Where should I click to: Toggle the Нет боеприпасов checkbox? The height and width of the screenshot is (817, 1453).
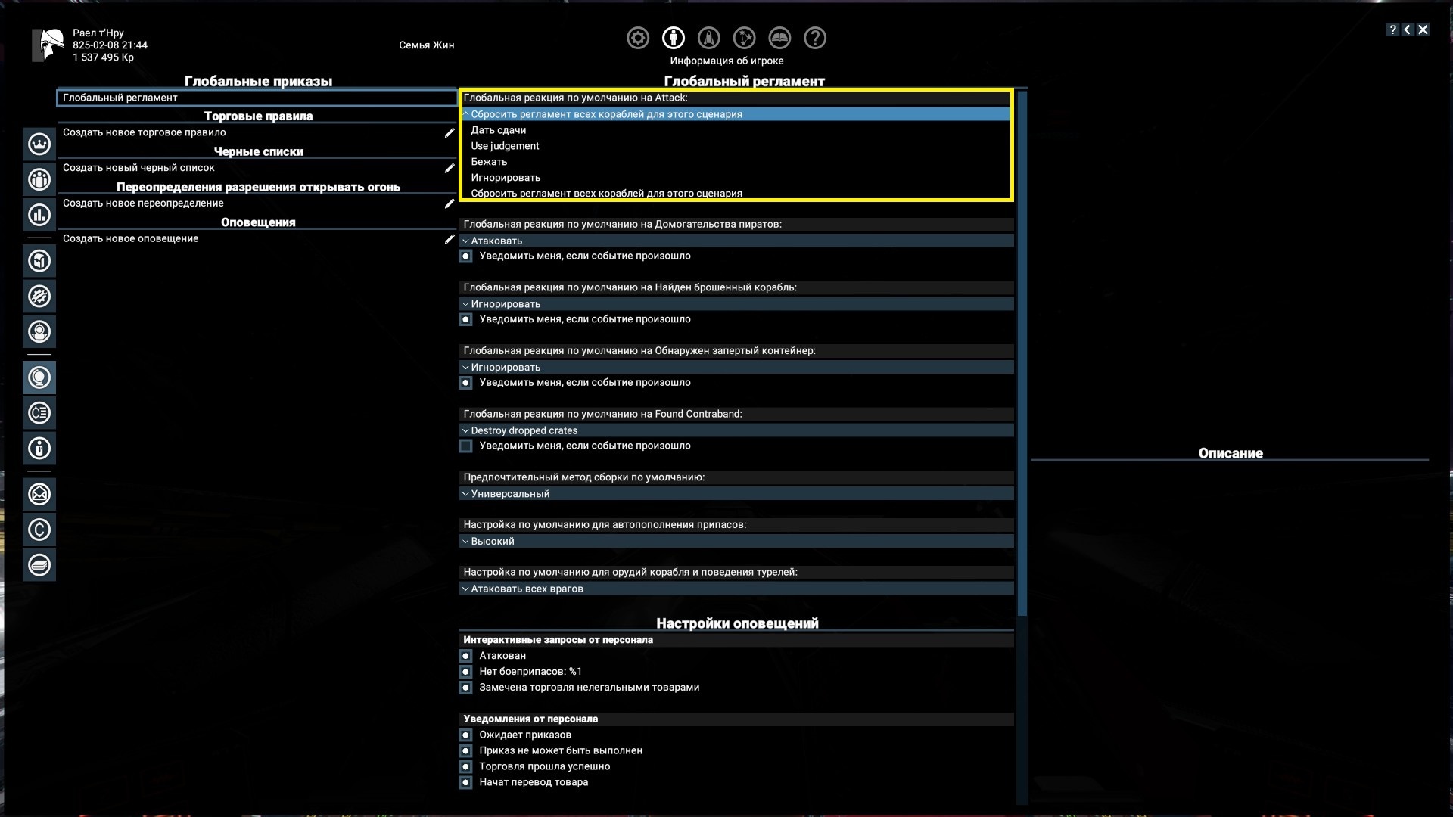coord(466,672)
